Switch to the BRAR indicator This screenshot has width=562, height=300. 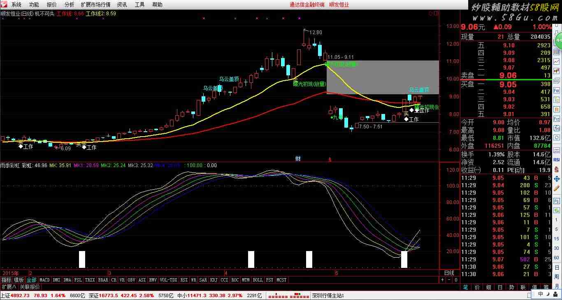[x=103, y=280]
